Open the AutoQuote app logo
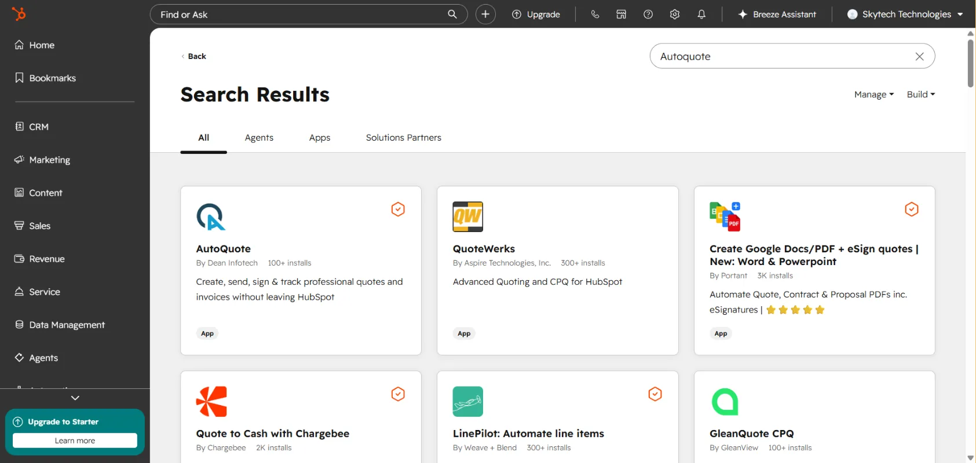 tap(211, 216)
